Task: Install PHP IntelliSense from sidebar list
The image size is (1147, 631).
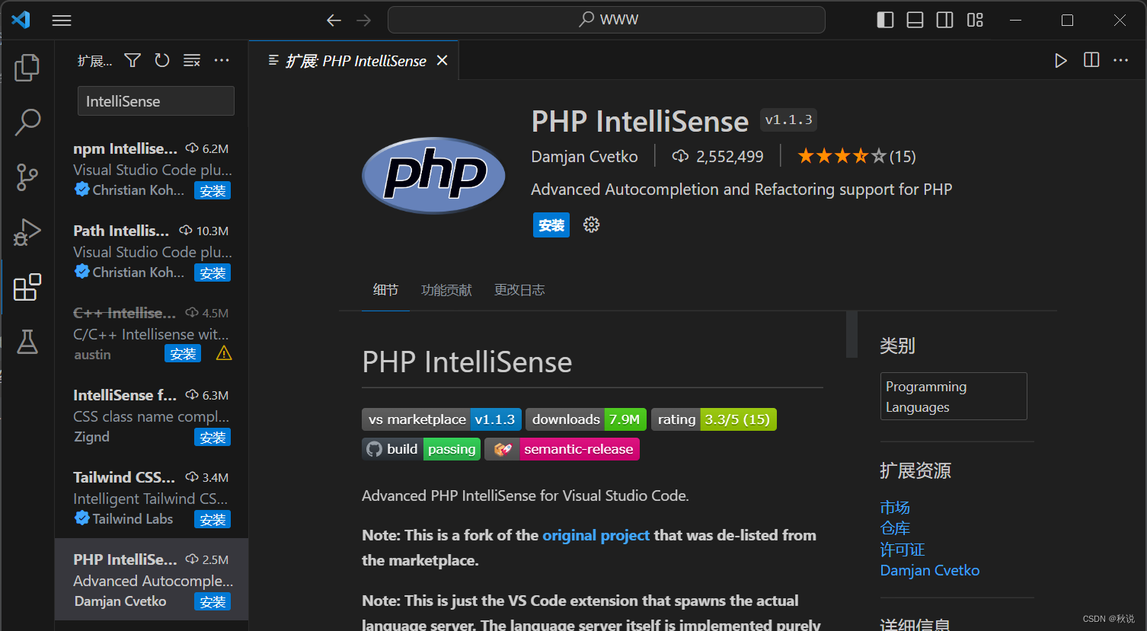Action: coord(212,602)
